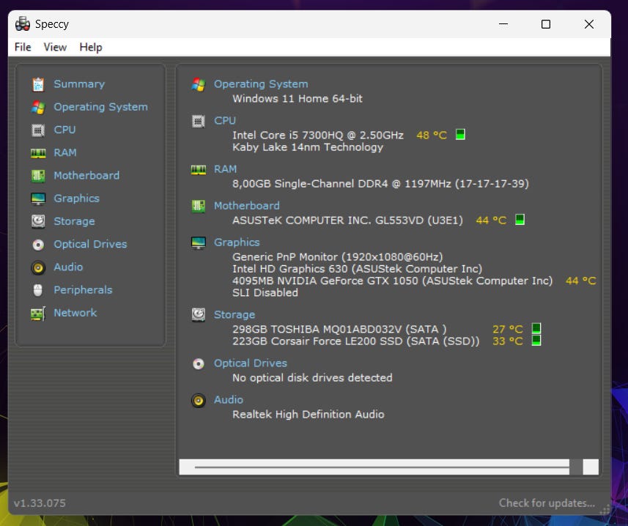Open the View menu
The height and width of the screenshot is (526, 628).
(55, 47)
